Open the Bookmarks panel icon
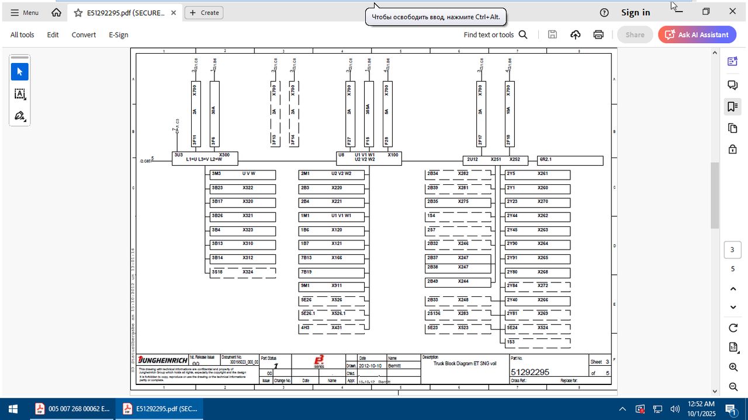This screenshot has height=420, width=748. coord(732,106)
